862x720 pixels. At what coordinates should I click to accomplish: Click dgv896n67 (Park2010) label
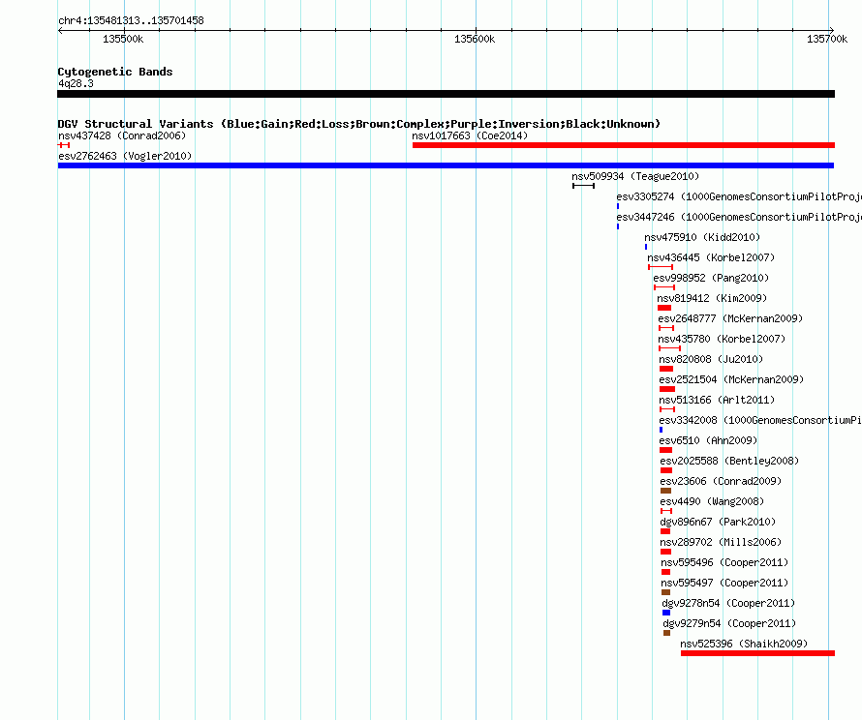pos(718,522)
